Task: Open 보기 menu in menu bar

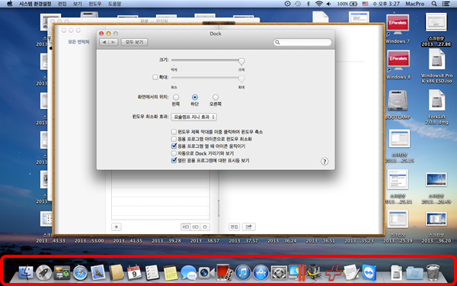Action: (x=77, y=4)
